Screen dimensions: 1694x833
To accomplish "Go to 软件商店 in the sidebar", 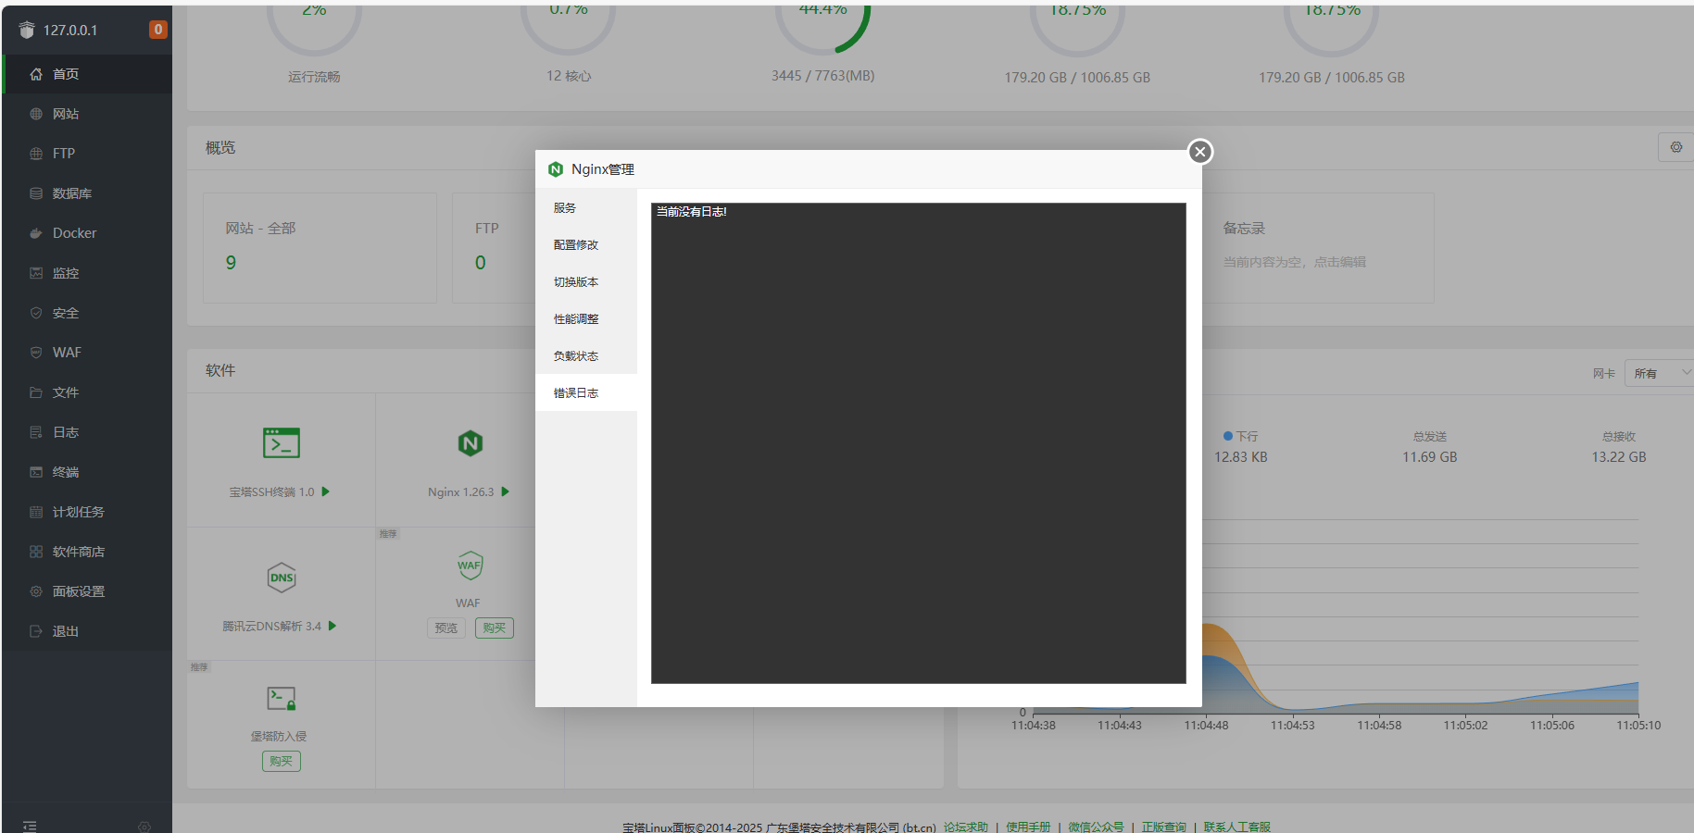I will click(78, 552).
